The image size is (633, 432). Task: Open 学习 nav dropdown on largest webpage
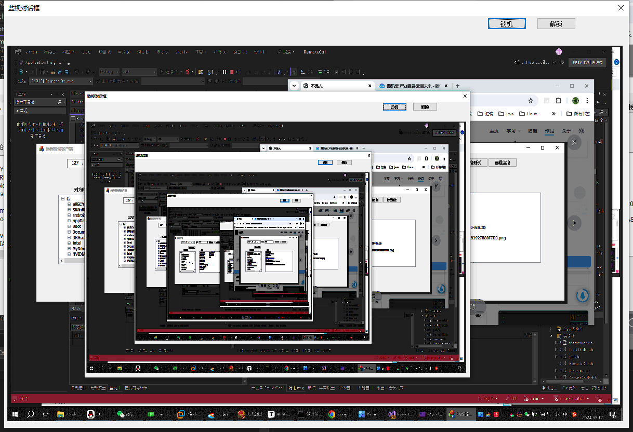point(513,131)
